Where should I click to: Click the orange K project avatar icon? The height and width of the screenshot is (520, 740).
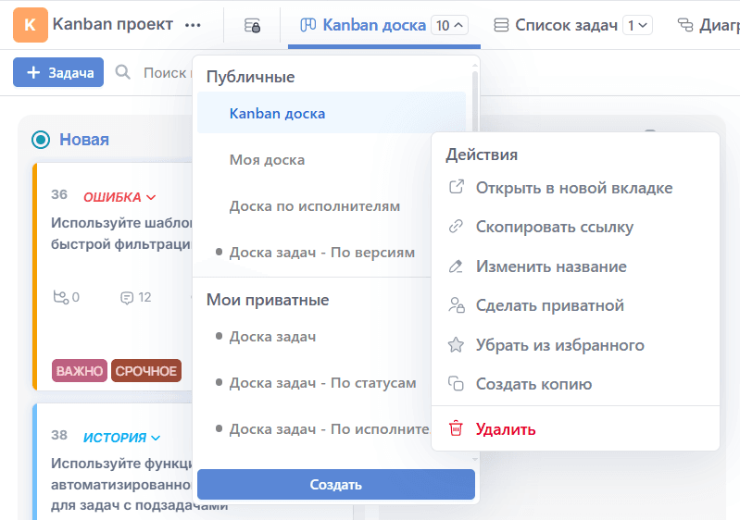(x=31, y=25)
